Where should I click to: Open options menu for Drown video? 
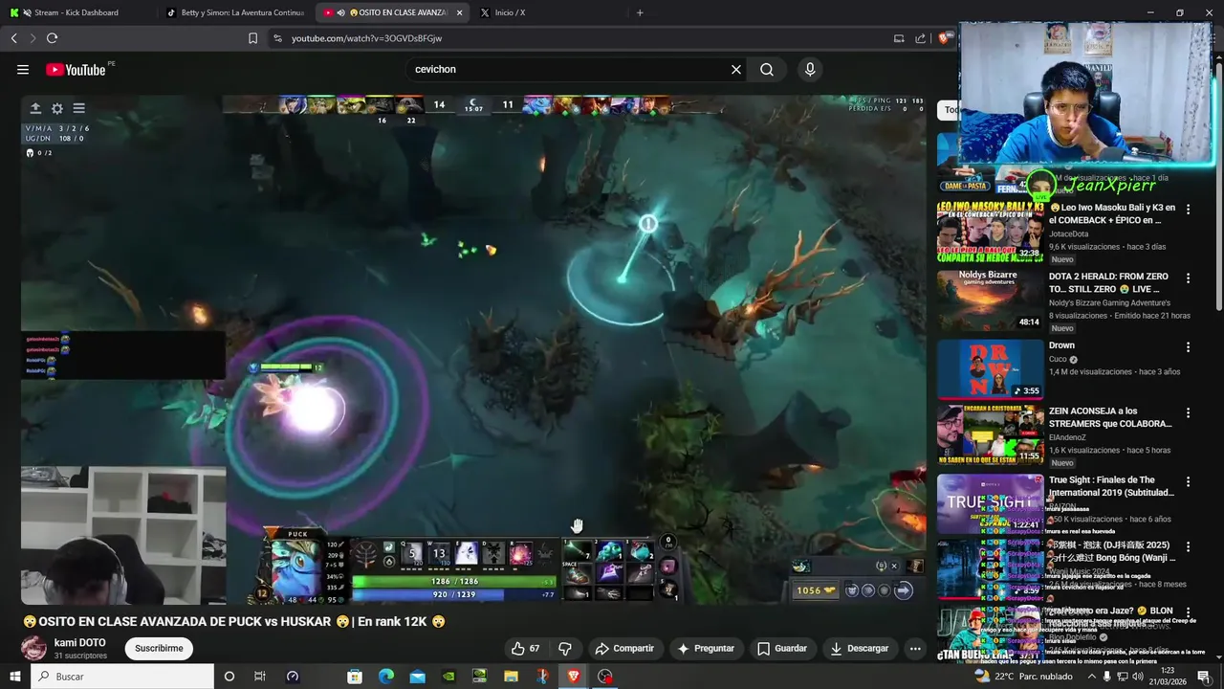pyautogui.click(x=1189, y=346)
